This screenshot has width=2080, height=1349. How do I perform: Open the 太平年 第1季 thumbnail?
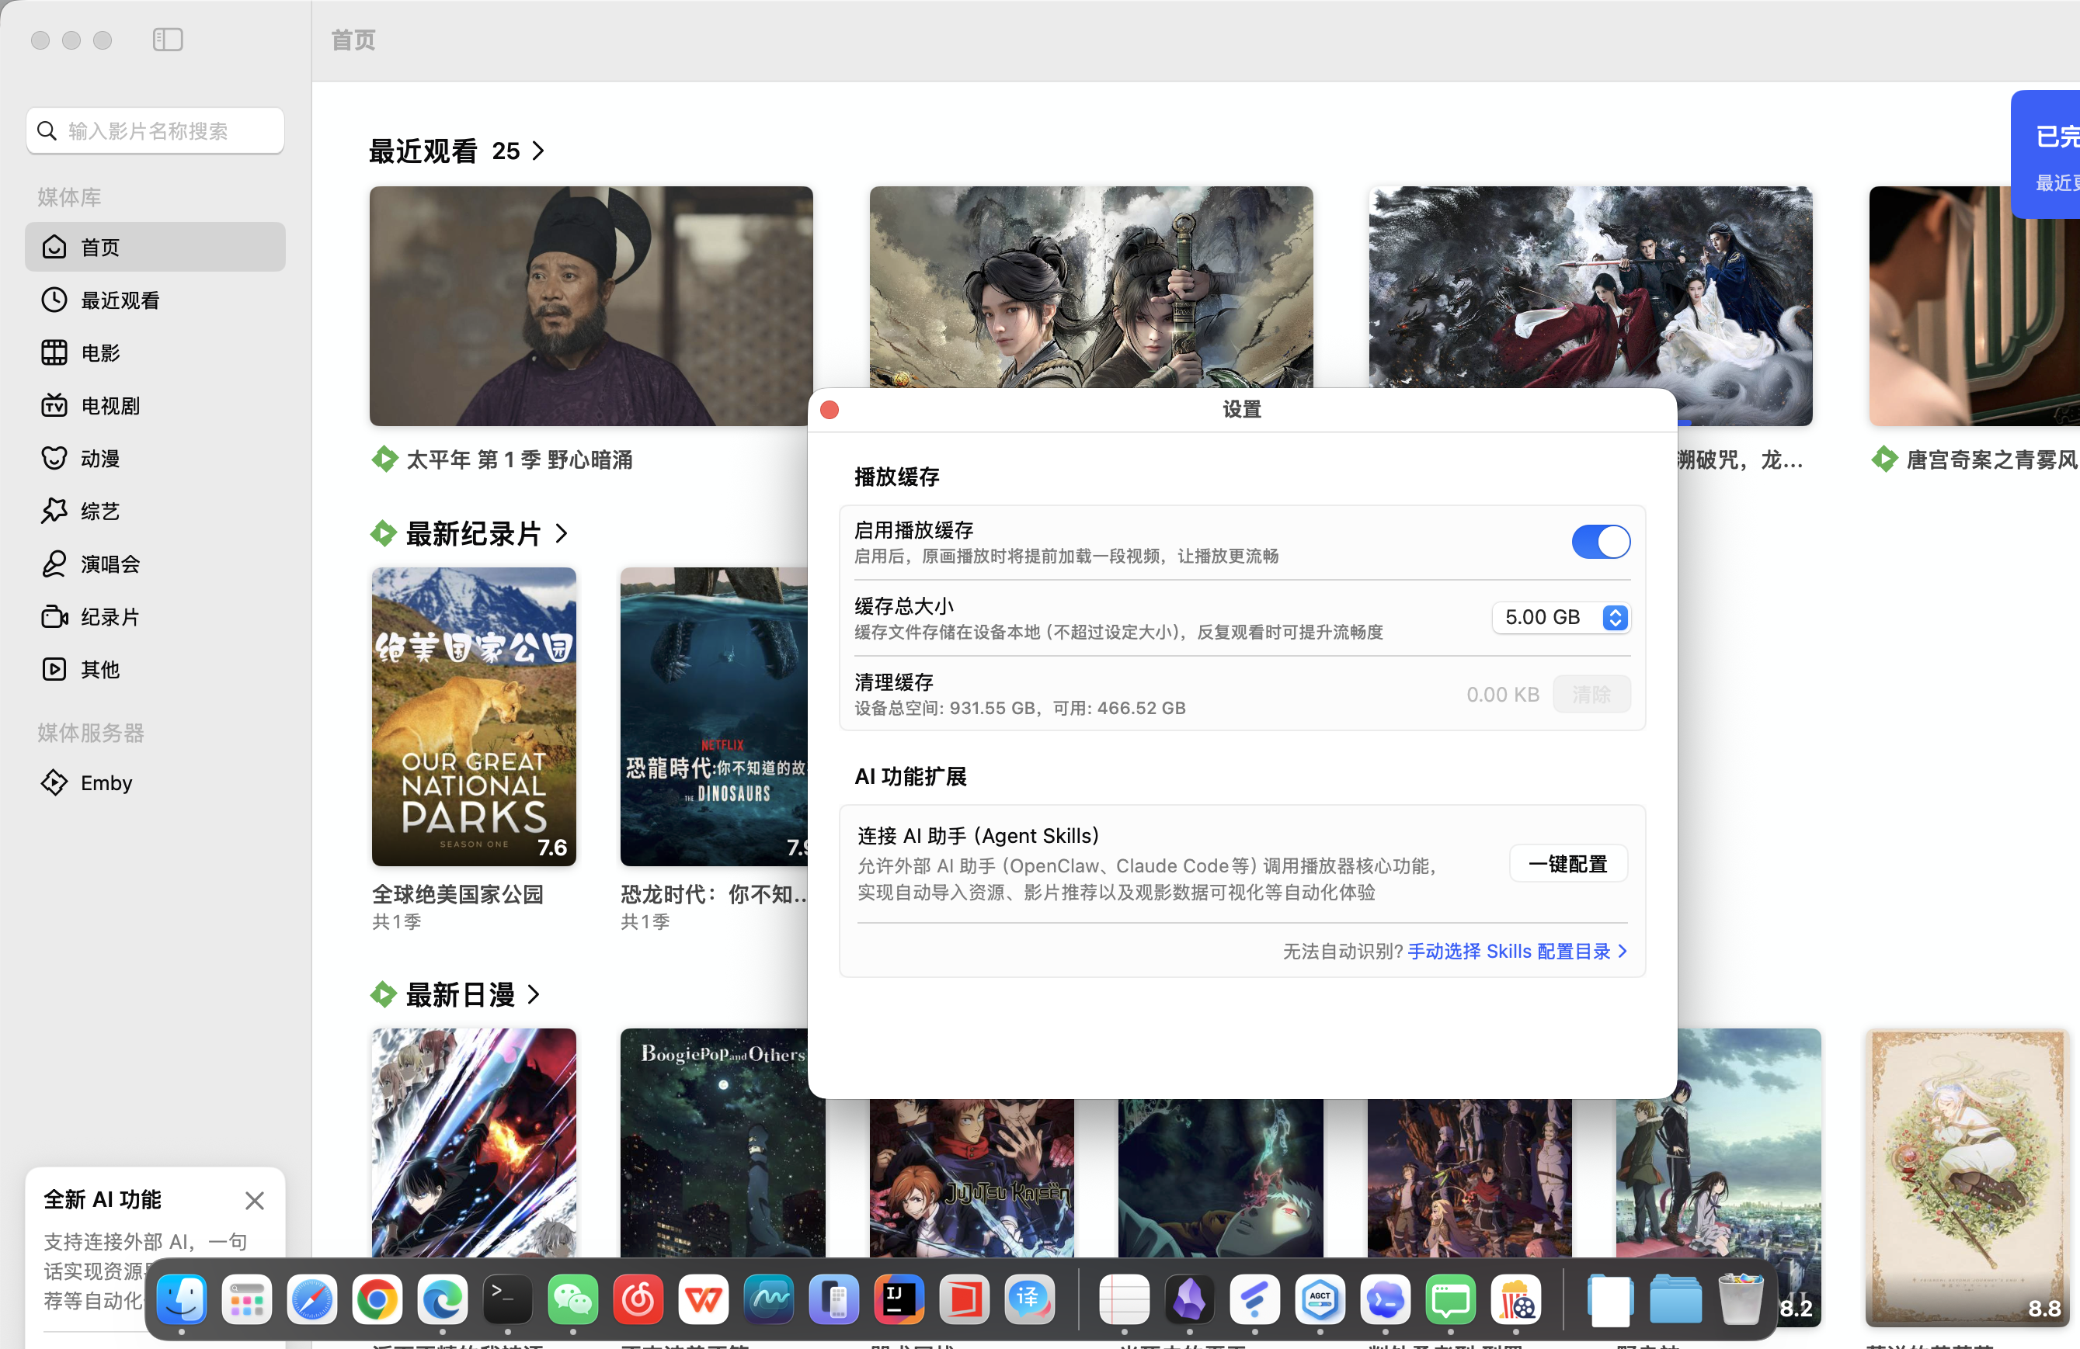(x=591, y=306)
